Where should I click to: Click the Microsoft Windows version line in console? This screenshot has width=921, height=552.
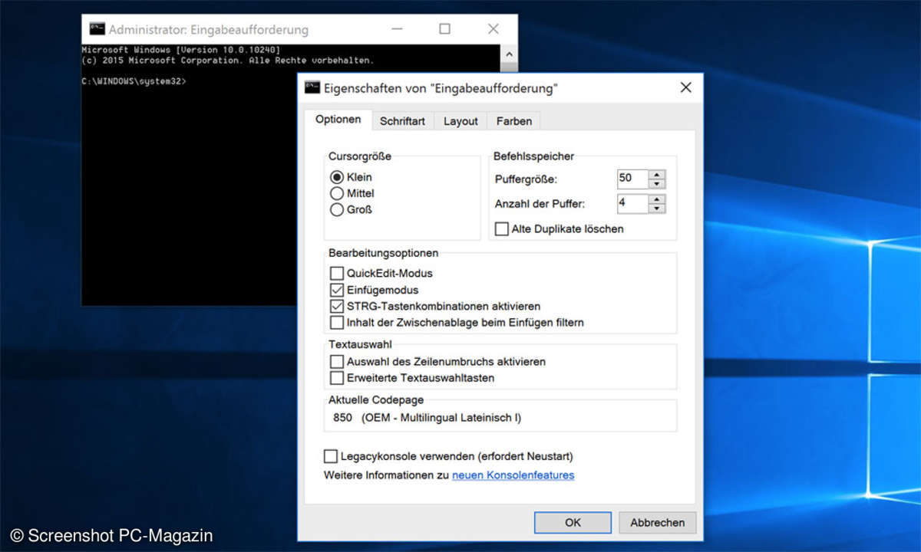[x=181, y=50]
